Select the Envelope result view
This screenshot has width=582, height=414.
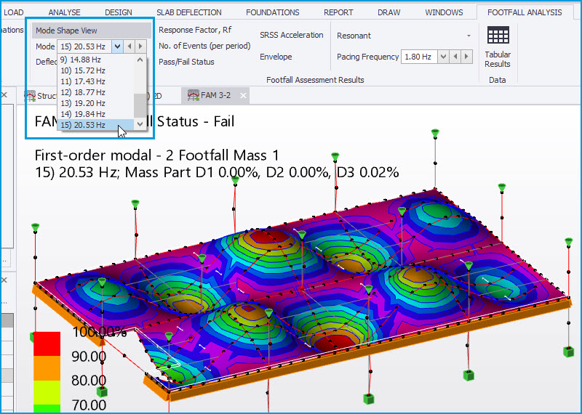[276, 57]
